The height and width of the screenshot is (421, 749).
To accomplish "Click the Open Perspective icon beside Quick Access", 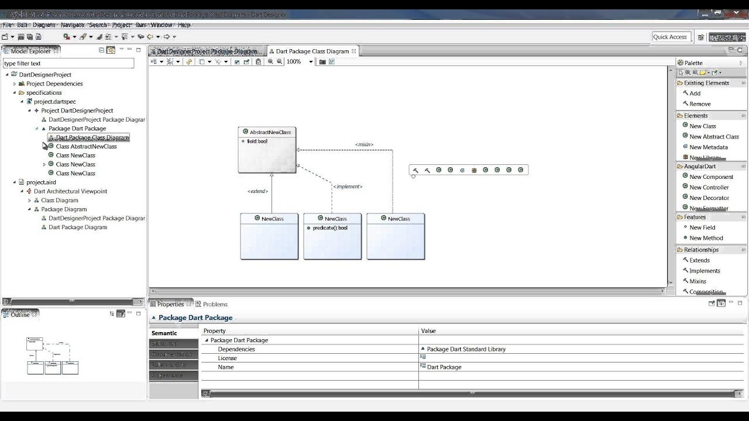I will coord(700,37).
